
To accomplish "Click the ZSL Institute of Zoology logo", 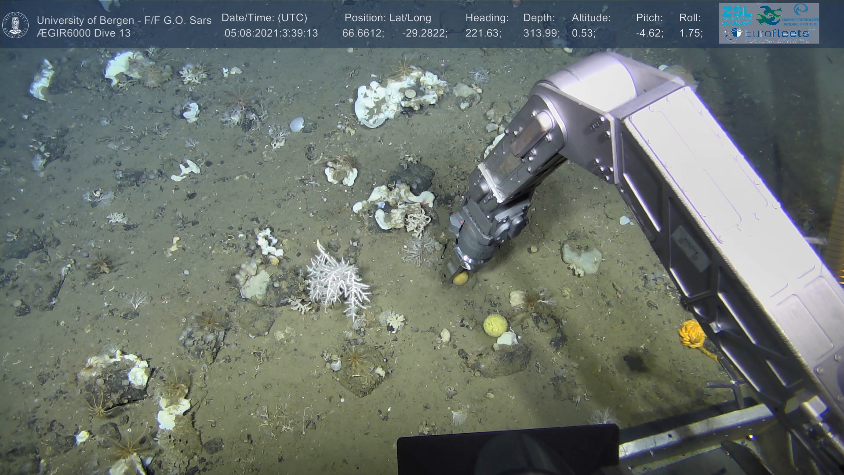I will click(736, 15).
